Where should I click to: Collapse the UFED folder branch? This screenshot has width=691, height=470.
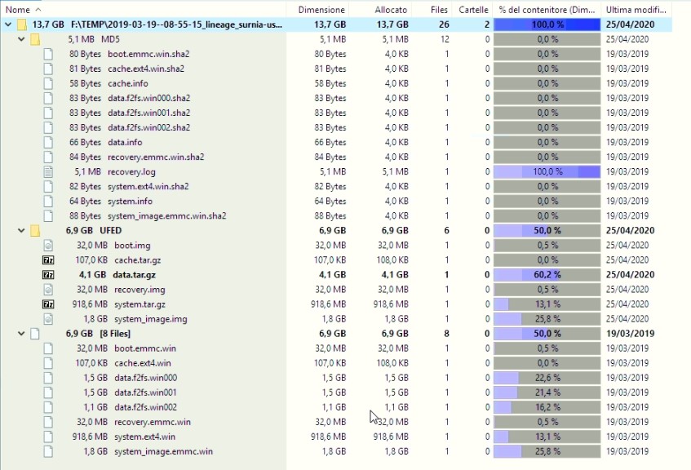[22, 231]
